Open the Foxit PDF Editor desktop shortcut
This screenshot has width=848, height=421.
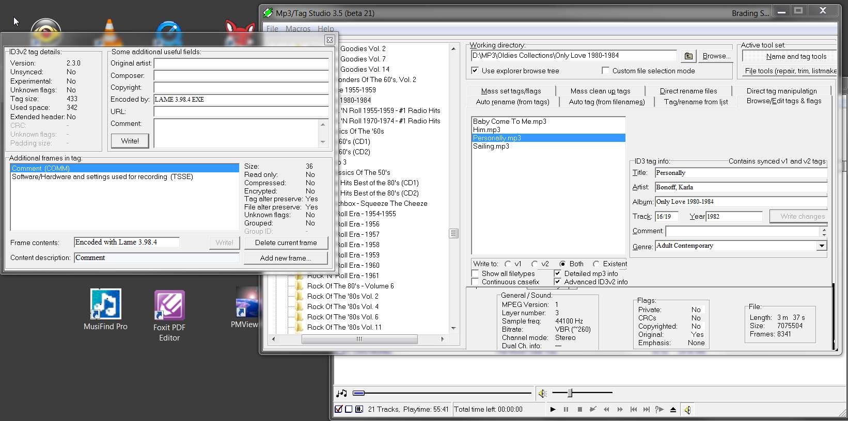pos(169,316)
